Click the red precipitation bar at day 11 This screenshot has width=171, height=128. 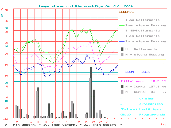49,110
